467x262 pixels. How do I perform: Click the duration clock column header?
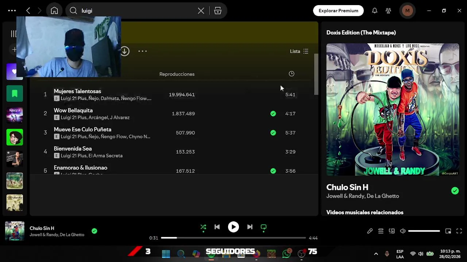point(292,74)
